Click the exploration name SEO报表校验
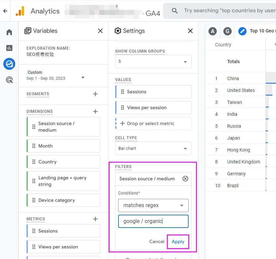The width and height of the screenshot is (276, 259). tap(40, 54)
